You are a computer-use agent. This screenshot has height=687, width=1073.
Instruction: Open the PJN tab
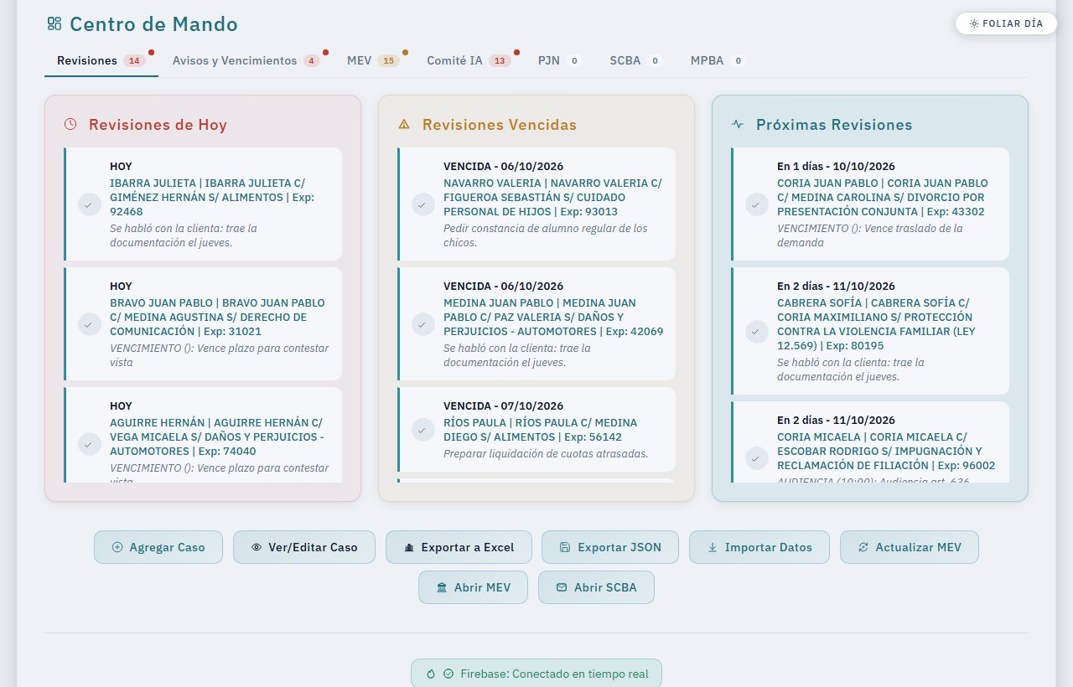560,61
